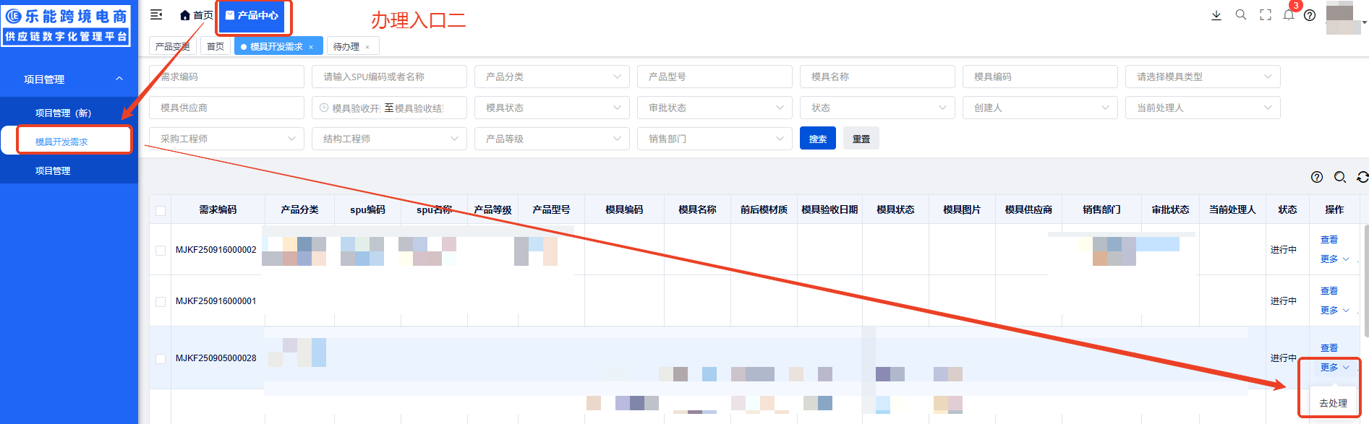Click 查看 for row MJKF250905000028
Viewport: 1369px width, 424px height.
1329,348
